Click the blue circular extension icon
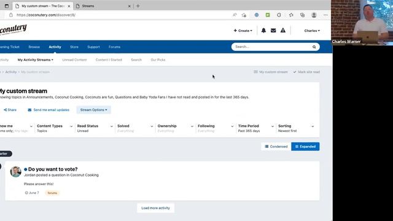The image size is (393, 221). [257, 15]
